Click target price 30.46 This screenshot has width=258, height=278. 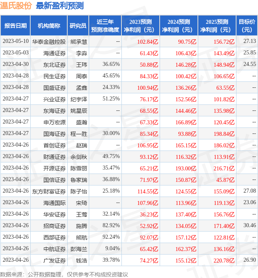coord(250,225)
